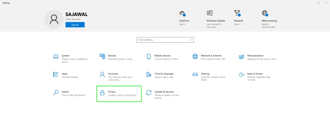Click the Settings window title text
This screenshot has height=127, width=330.
pyautogui.click(x=6, y=3)
